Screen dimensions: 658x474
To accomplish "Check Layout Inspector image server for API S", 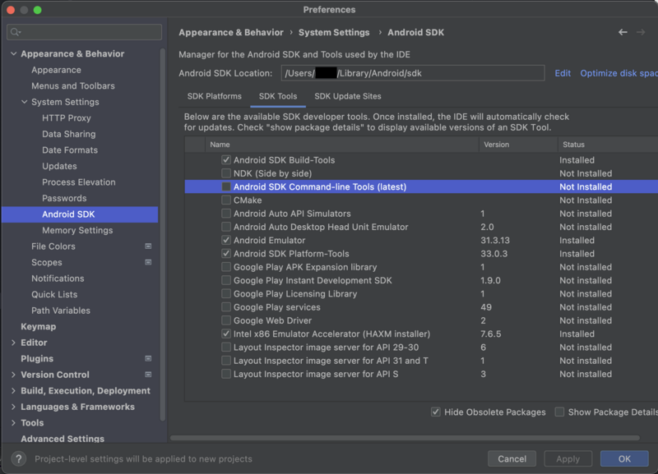I will tap(226, 374).
